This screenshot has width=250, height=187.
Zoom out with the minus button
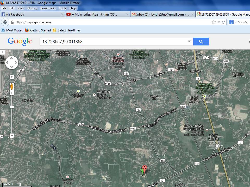click(12, 136)
